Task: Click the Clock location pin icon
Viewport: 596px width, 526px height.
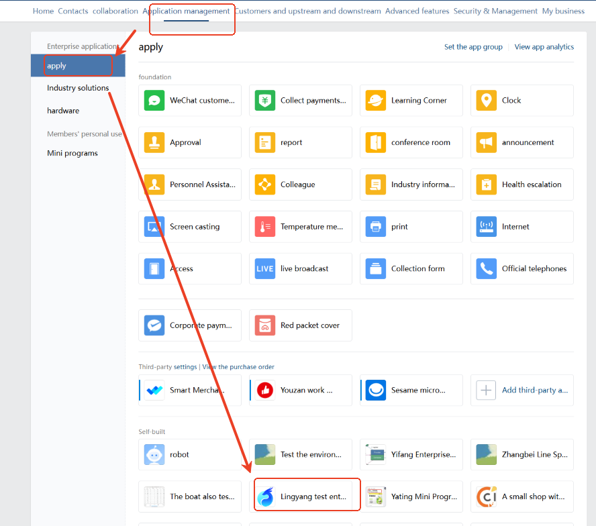Action: pyautogui.click(x=486, y=101)
